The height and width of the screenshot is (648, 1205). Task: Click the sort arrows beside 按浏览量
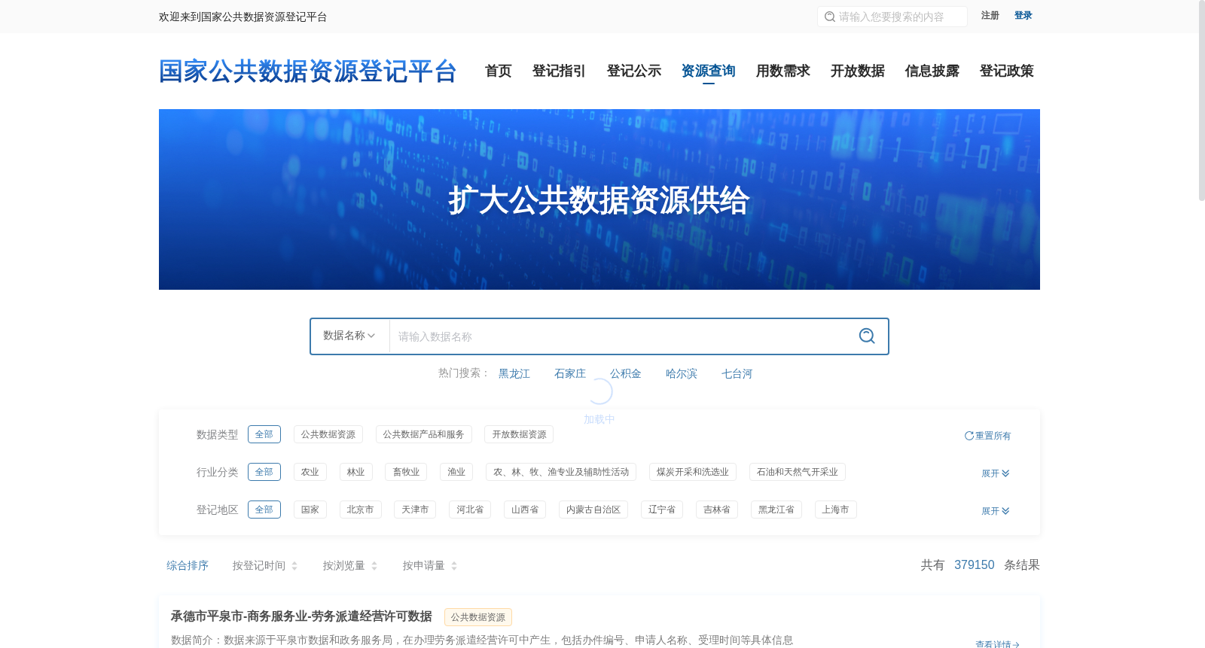point(374,566)
